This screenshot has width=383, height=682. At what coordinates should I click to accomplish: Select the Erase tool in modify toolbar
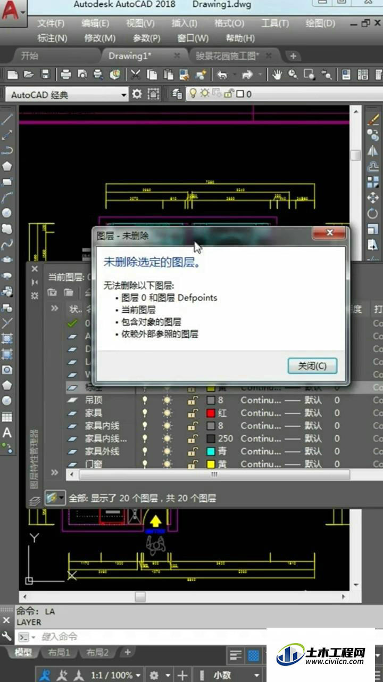point(373,120)
